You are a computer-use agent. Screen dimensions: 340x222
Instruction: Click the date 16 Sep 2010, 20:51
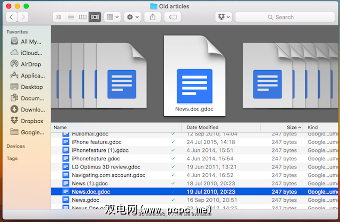coord(212,200)
